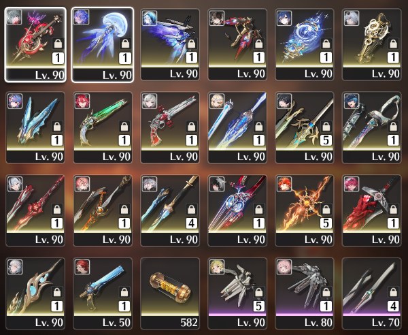The image size is (408, 335).
Task: Select the green-barreled pistol weapon
Action: click(x=103, y=127)
